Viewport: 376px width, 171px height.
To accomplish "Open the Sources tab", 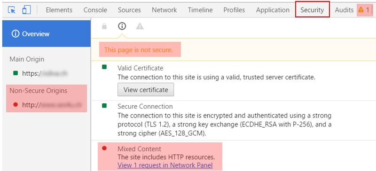I will 130,10.
